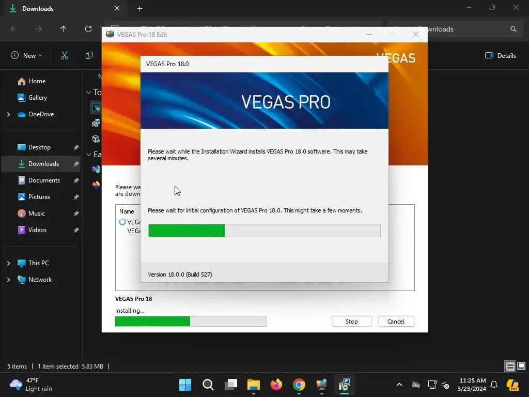The width and height of the screenshot is (529, 397).
Task: Open the weather widget showing Light rain
Action: (x=31, y=385)
